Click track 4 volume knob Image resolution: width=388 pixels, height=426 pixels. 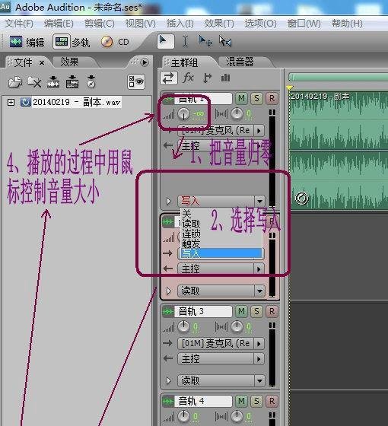pos(183,416)
